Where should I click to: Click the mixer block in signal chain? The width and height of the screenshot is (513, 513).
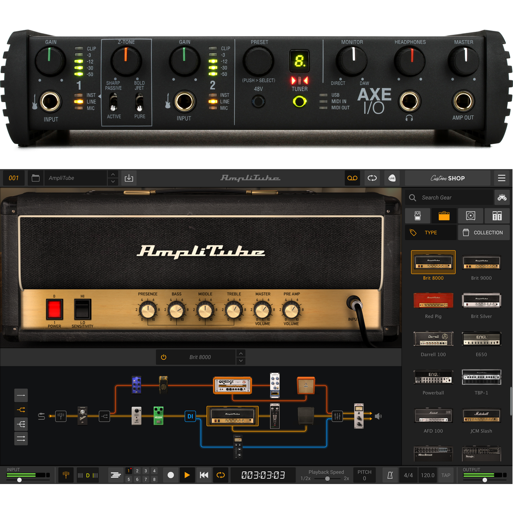(x=338, y=416)
